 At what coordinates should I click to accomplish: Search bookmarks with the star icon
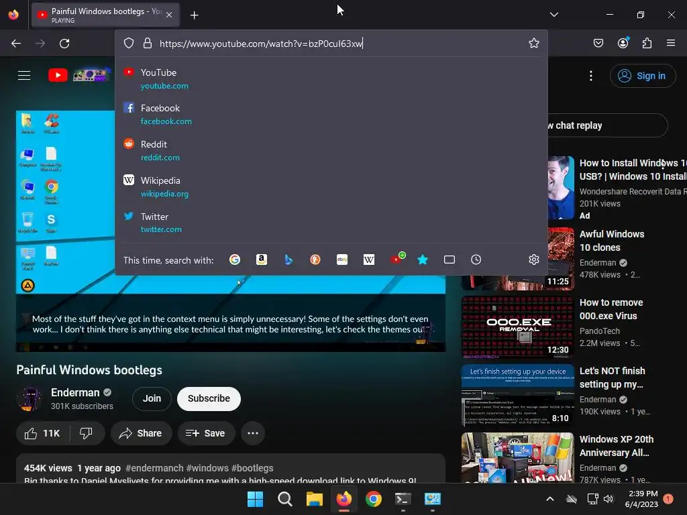click(423, 260)
